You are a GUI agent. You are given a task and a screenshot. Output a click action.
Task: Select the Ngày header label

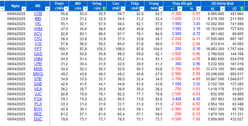(x=15, y=6)
